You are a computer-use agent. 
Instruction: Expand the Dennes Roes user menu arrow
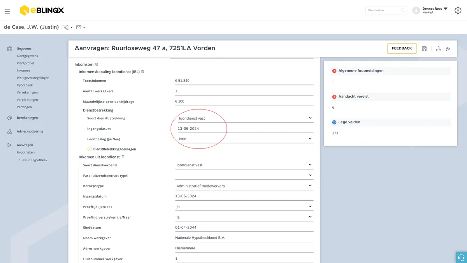[x=446, y=9]
